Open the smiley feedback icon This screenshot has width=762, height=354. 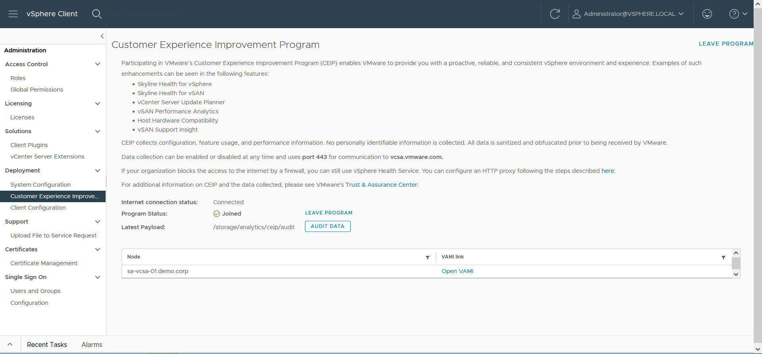coord(707,14)
